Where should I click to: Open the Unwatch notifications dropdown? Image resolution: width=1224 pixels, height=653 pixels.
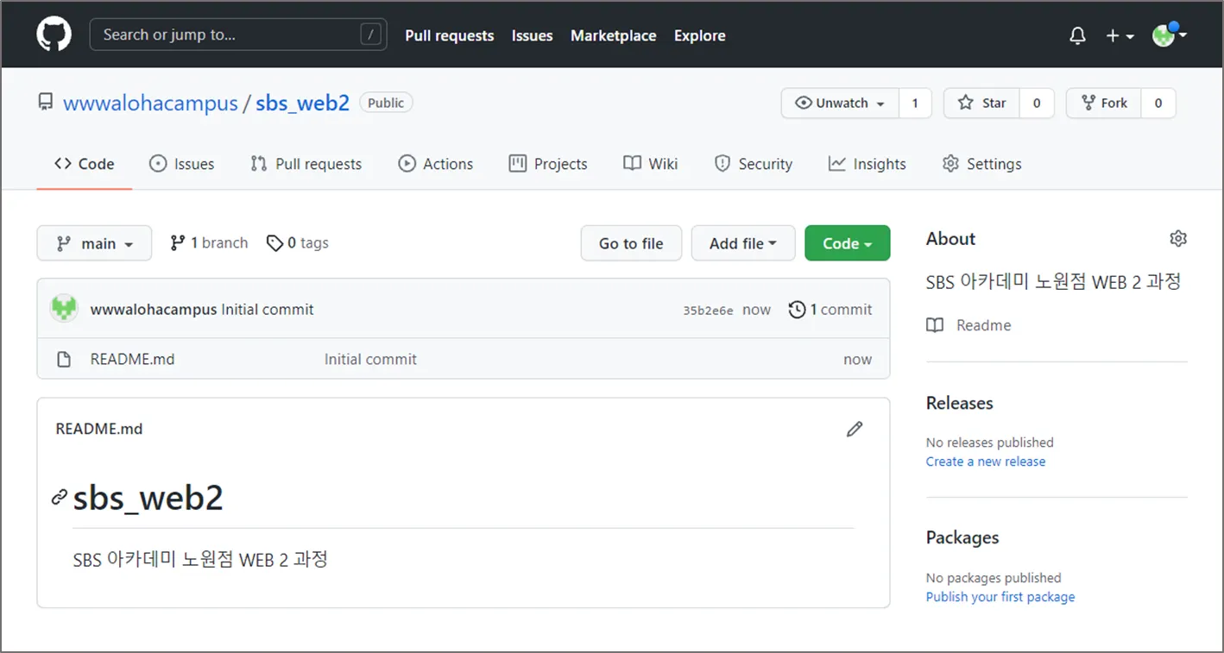coord(840,103)
